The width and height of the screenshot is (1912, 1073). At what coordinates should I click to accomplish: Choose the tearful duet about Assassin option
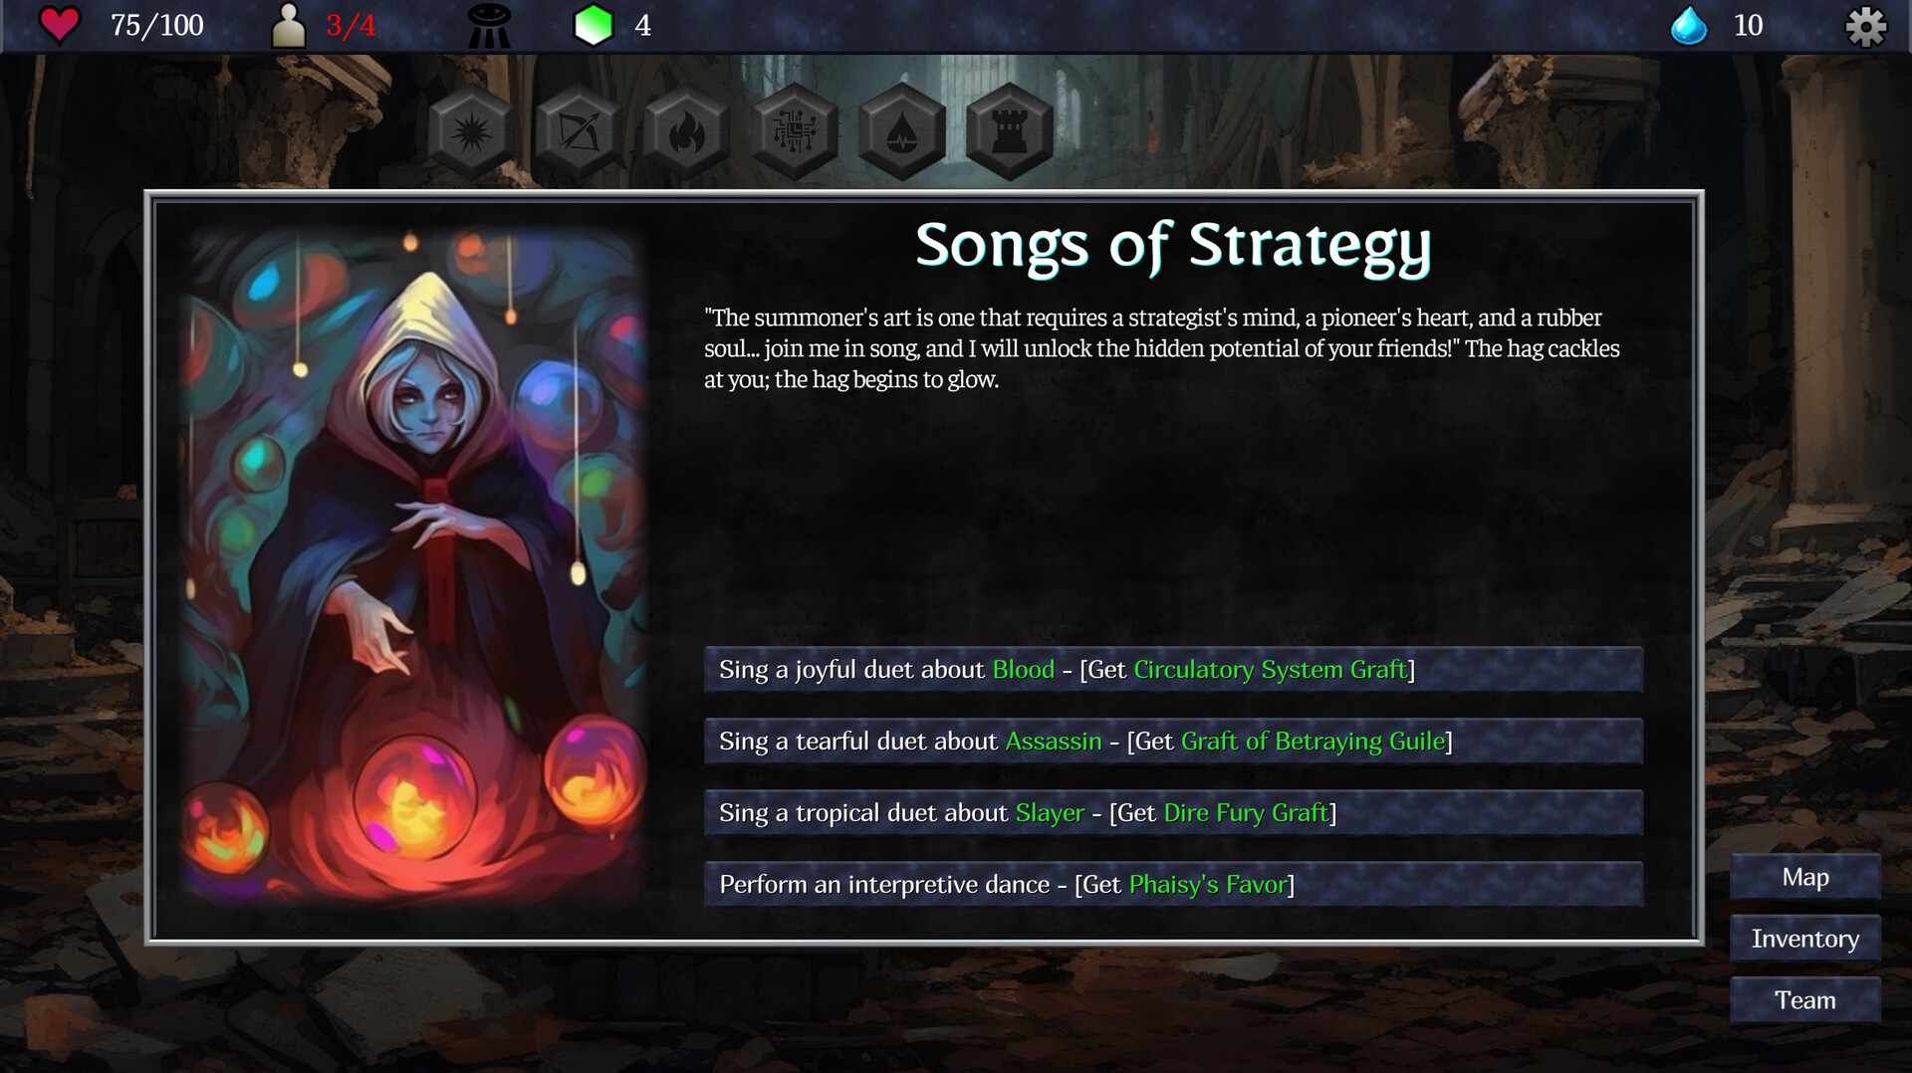(1173, 741)
